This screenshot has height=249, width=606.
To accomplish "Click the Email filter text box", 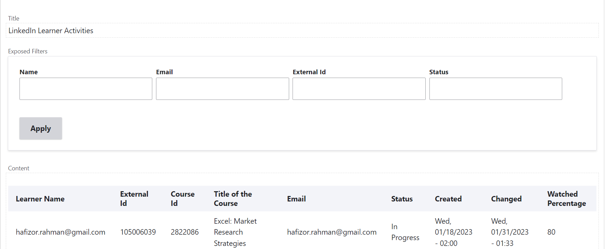I will point(222,89).
